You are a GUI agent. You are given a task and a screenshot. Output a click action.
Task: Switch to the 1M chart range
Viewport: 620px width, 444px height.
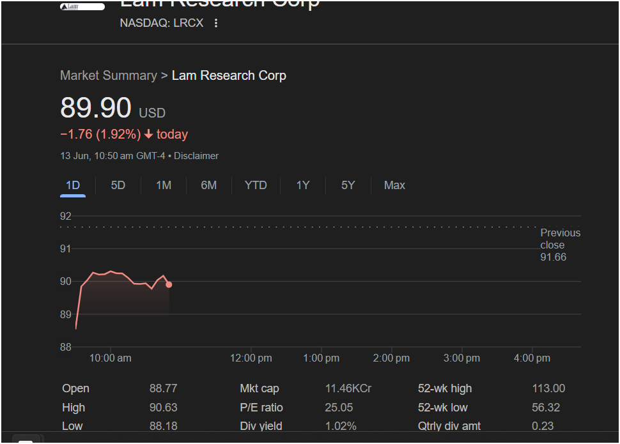click(x=163, y=185)
